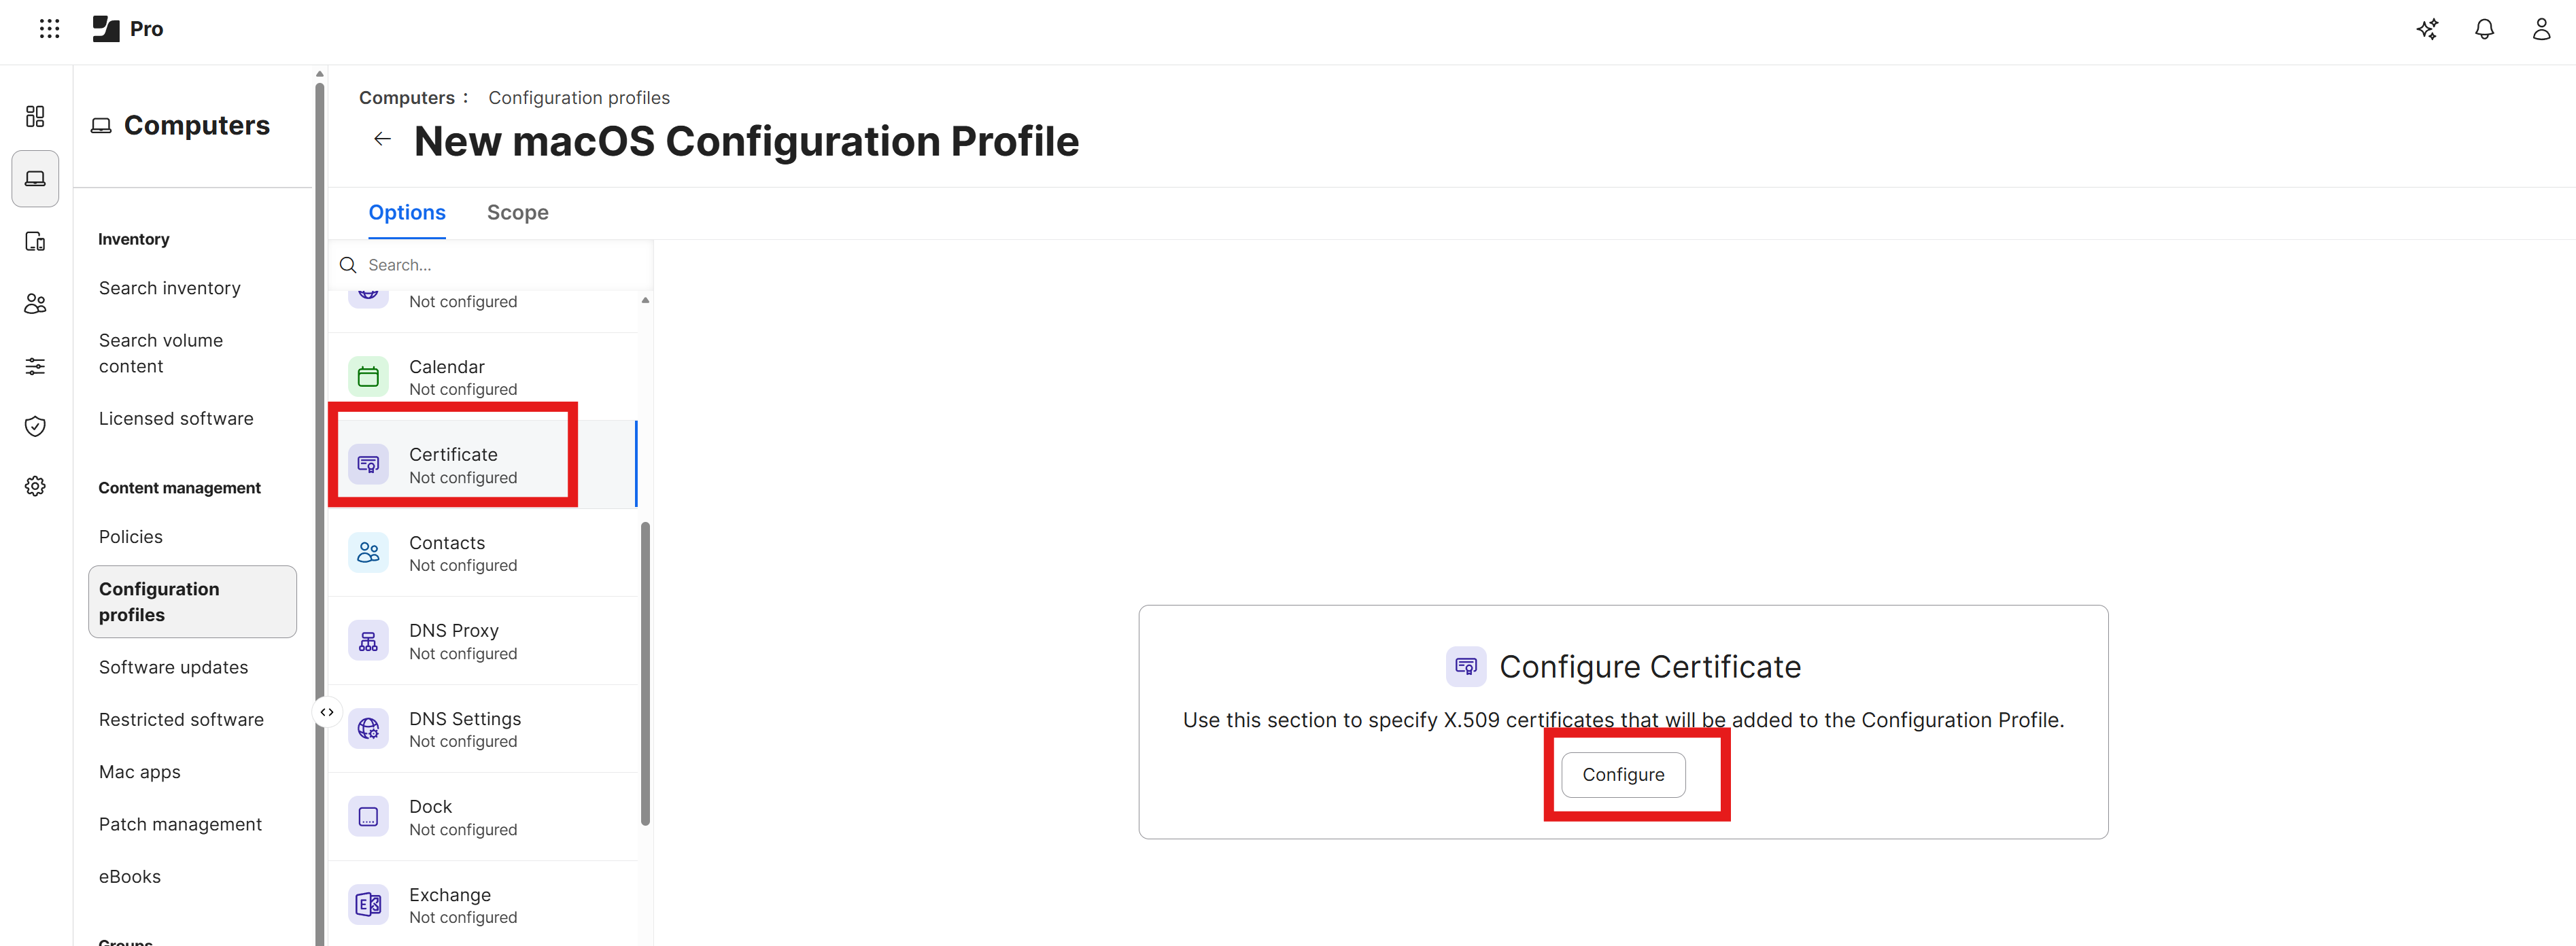Image resolution: width=2576 pixels, height=946 pixels.
Task: Click the Configure button for certificates
Action: point(1622,774)
